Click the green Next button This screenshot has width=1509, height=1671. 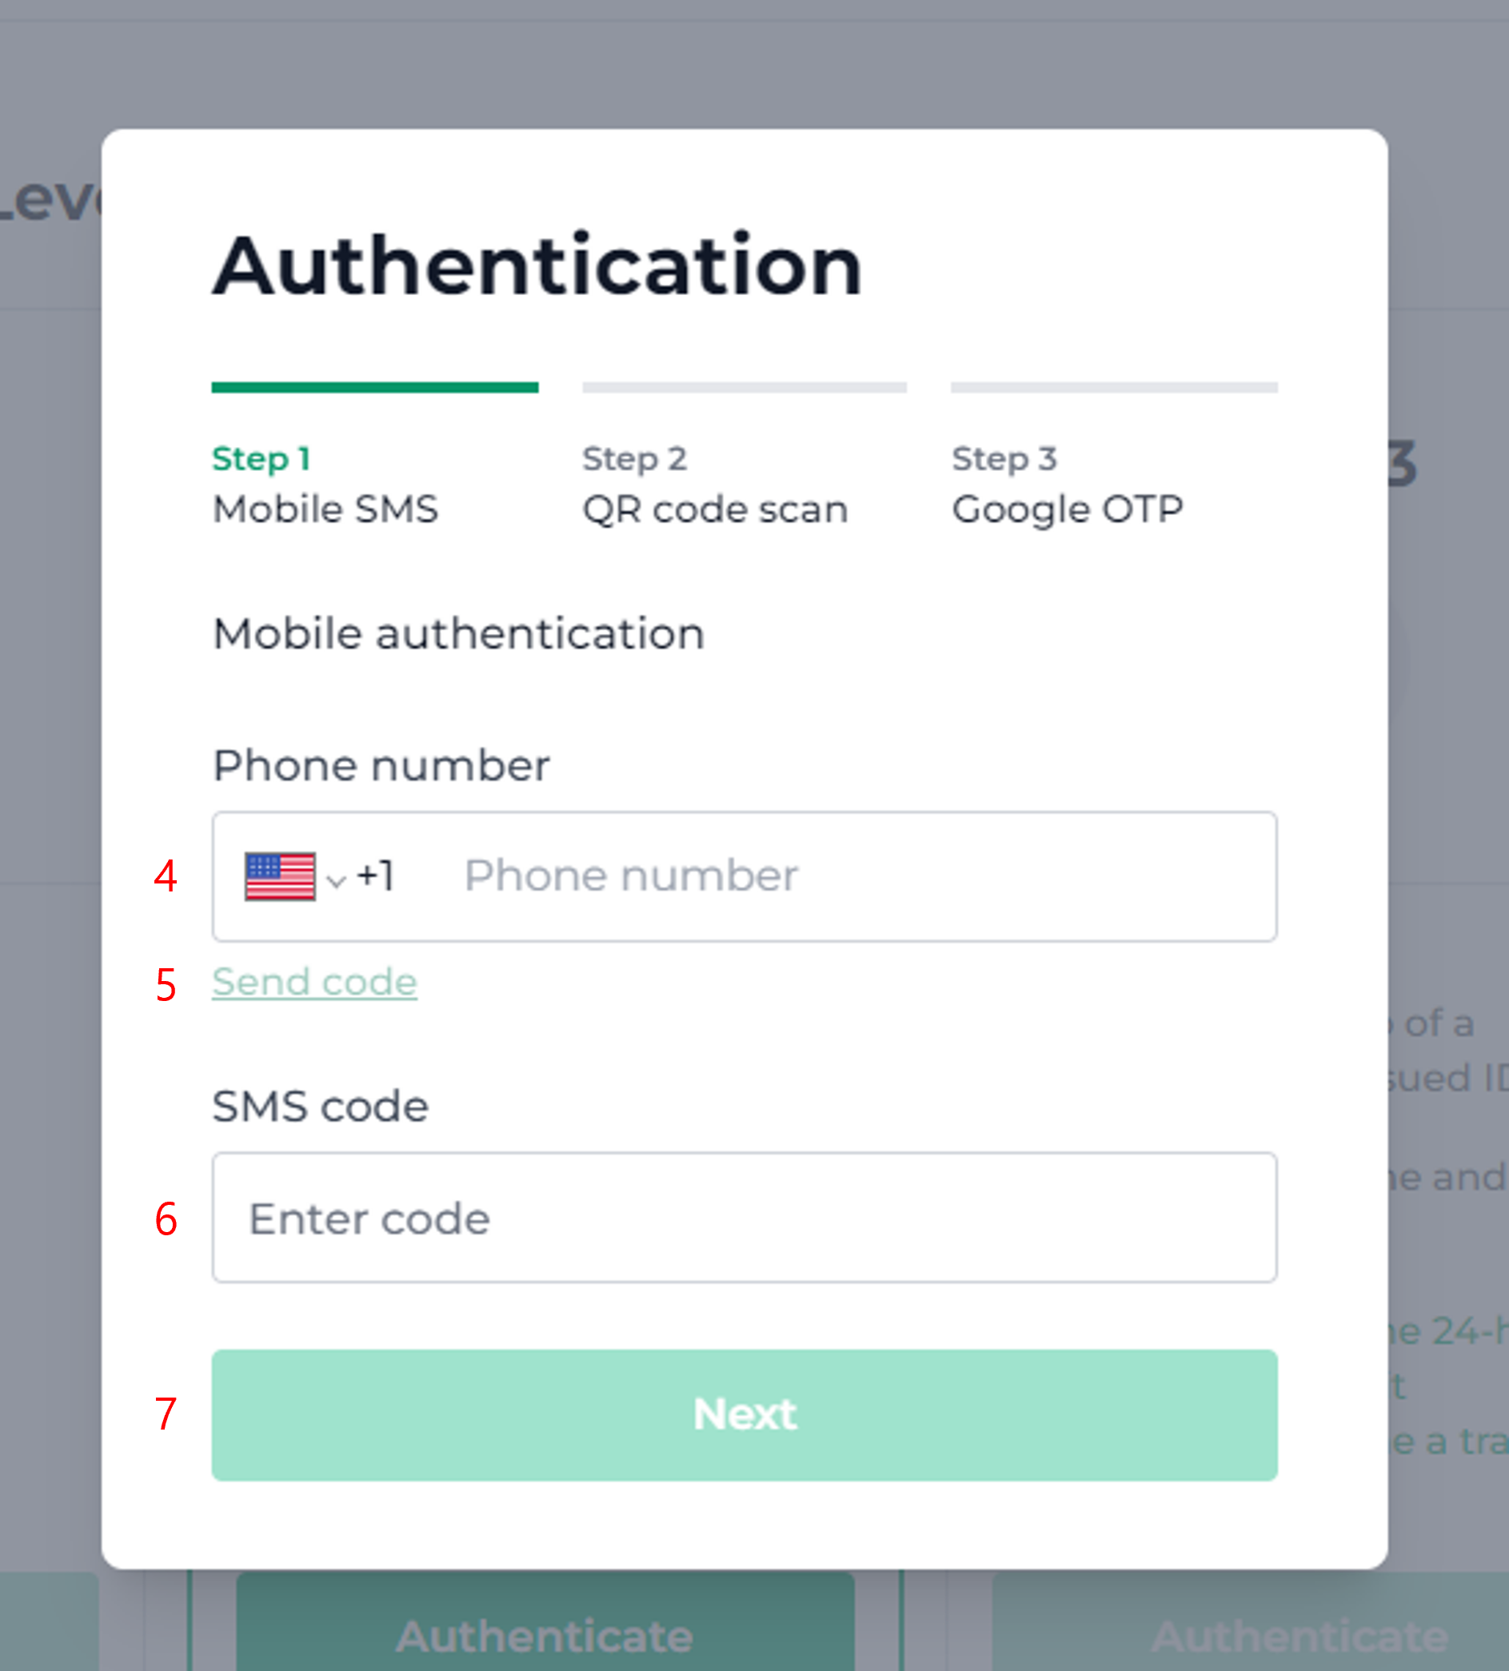pyautogui.click(x=744, y=1415)
